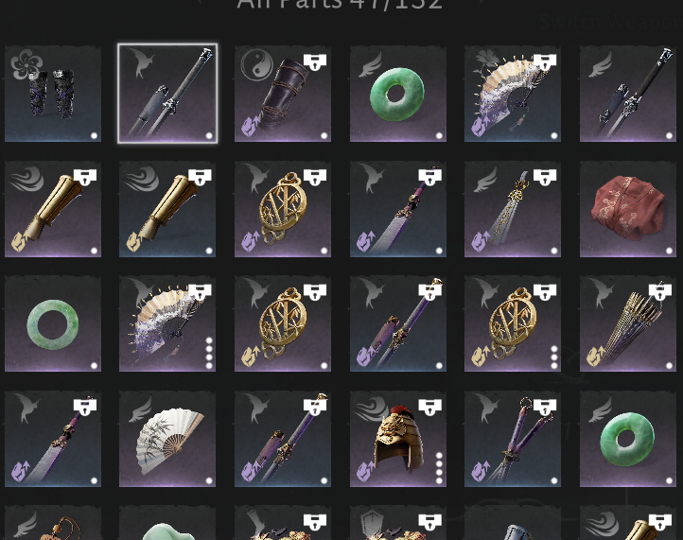
Task: Click the All Parts 47/132 header
Action: point(340,5)
